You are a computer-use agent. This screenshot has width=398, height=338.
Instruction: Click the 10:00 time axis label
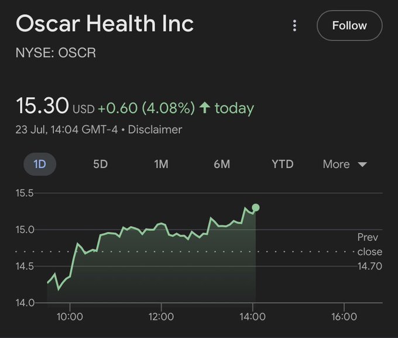(x=70, y=317)
